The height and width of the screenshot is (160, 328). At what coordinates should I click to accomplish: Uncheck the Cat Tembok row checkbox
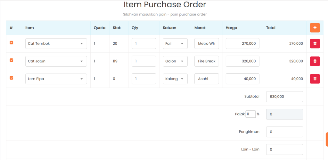click(12, 43)
